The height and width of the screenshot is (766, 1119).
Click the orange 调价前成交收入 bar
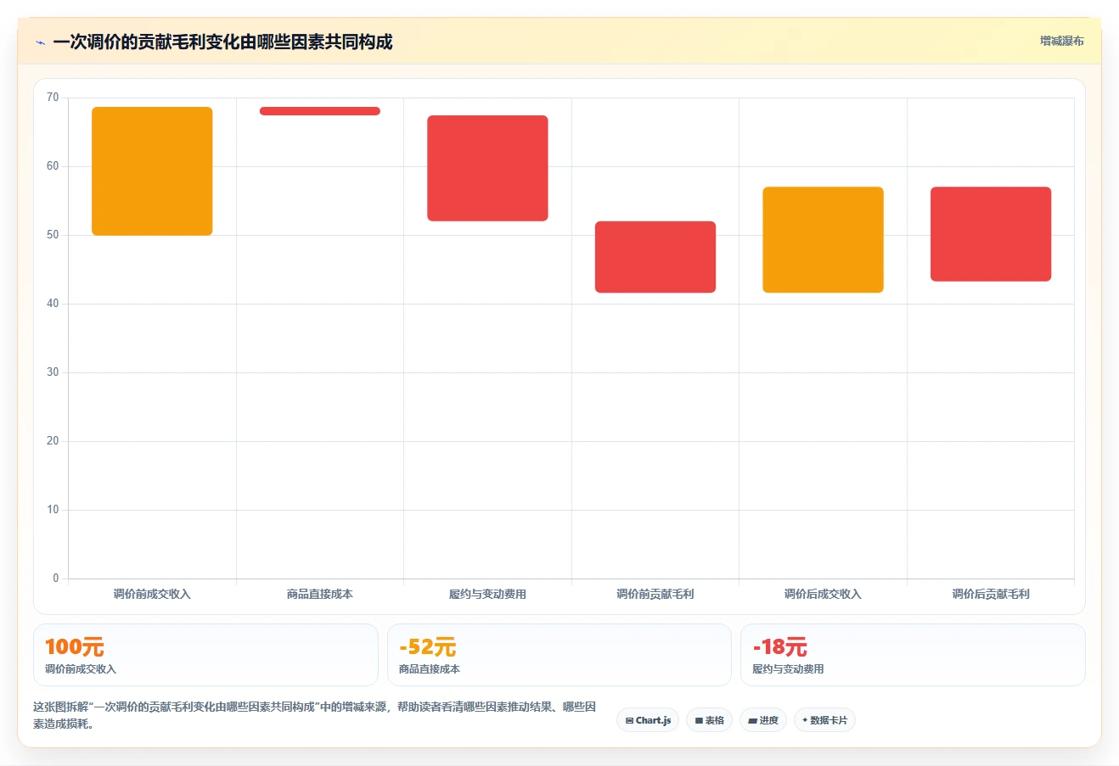pos(152,171)
